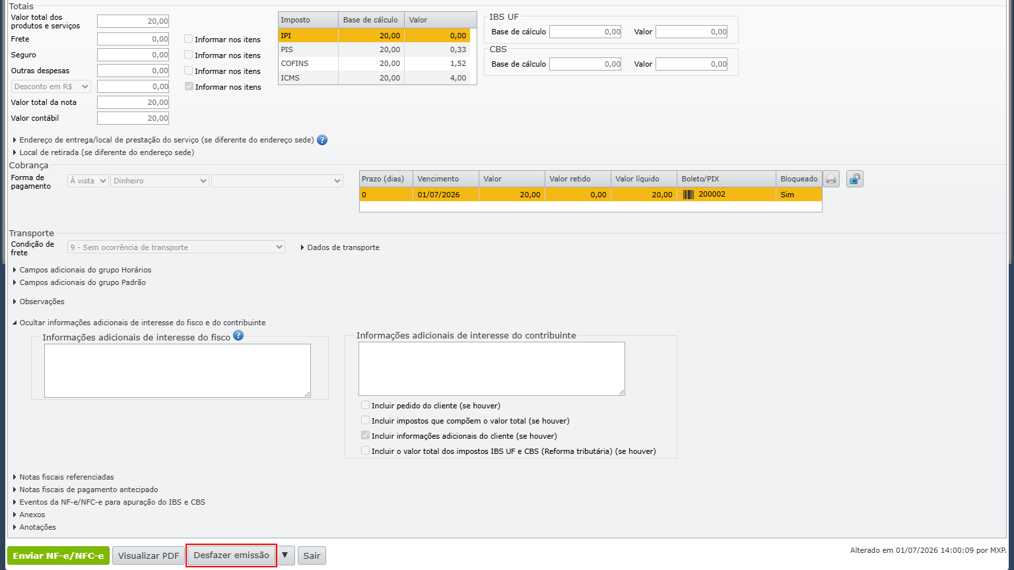
Task: Click the boleto barcode icon next to 200002
Action: (689, 195)
